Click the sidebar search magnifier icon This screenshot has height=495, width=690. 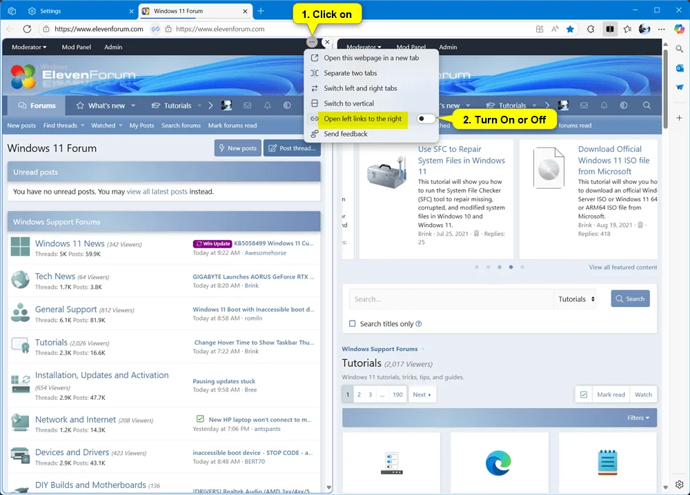680,49
